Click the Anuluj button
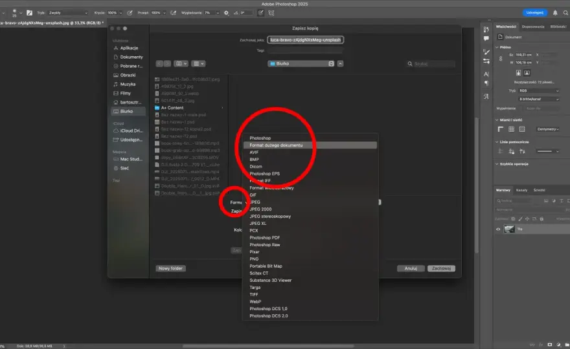 pos(411,268)
